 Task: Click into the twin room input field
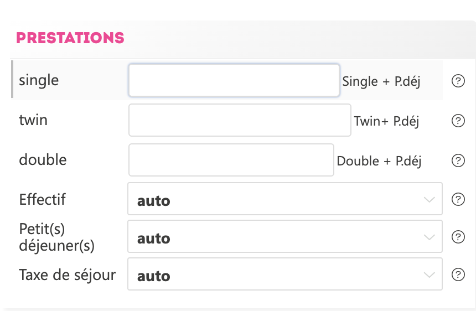click(x=240, y=120)
